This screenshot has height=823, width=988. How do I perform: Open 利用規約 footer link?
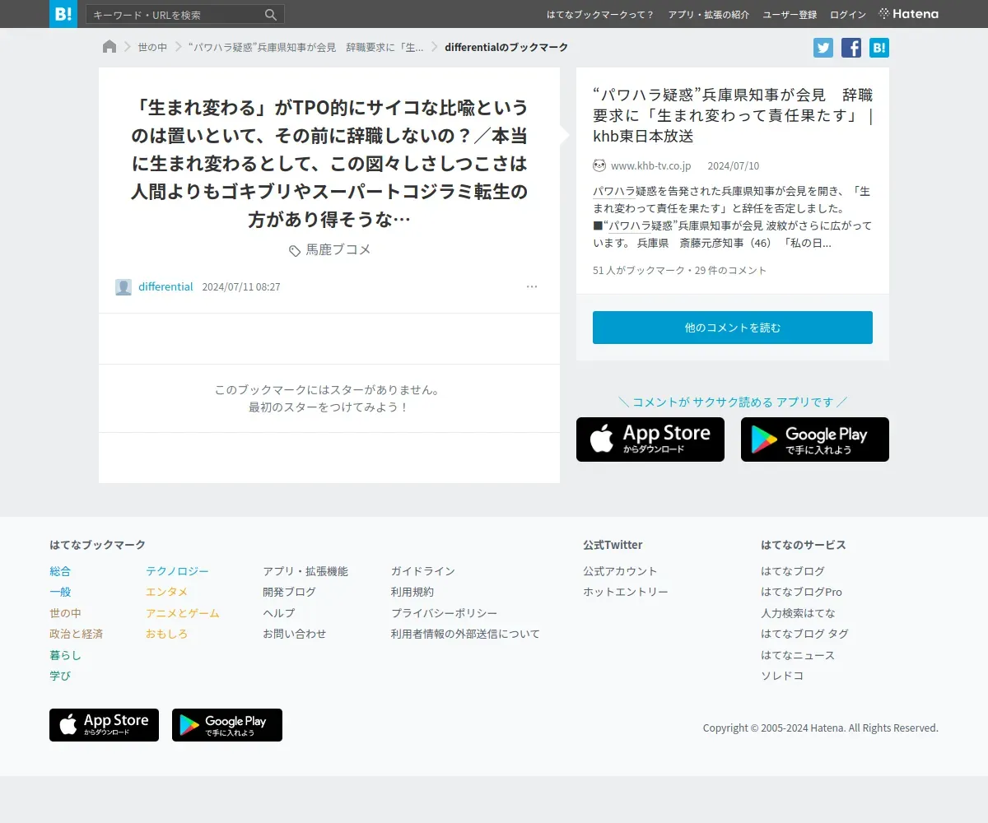(x=412, y=592)
